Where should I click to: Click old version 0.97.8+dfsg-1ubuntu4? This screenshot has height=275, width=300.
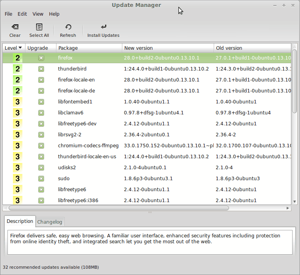coord(243,113)
